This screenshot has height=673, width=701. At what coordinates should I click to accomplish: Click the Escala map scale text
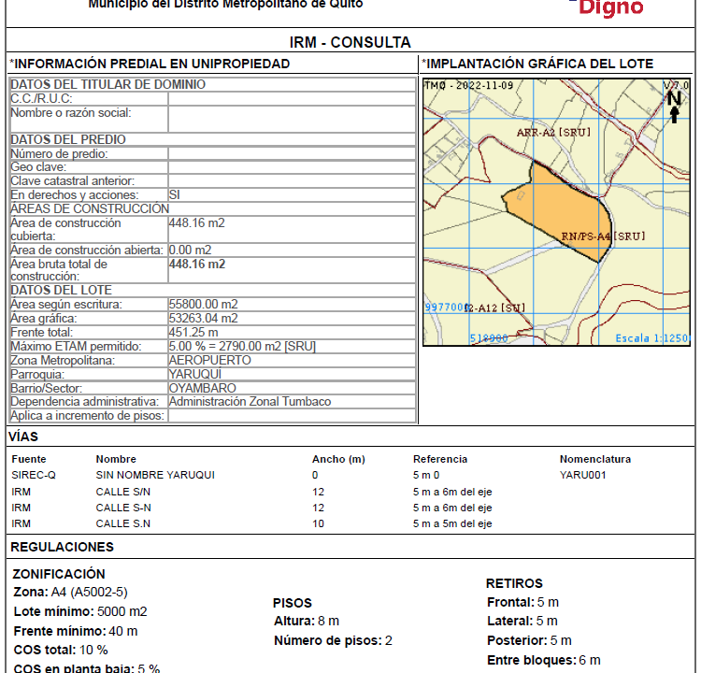[652, 338]
